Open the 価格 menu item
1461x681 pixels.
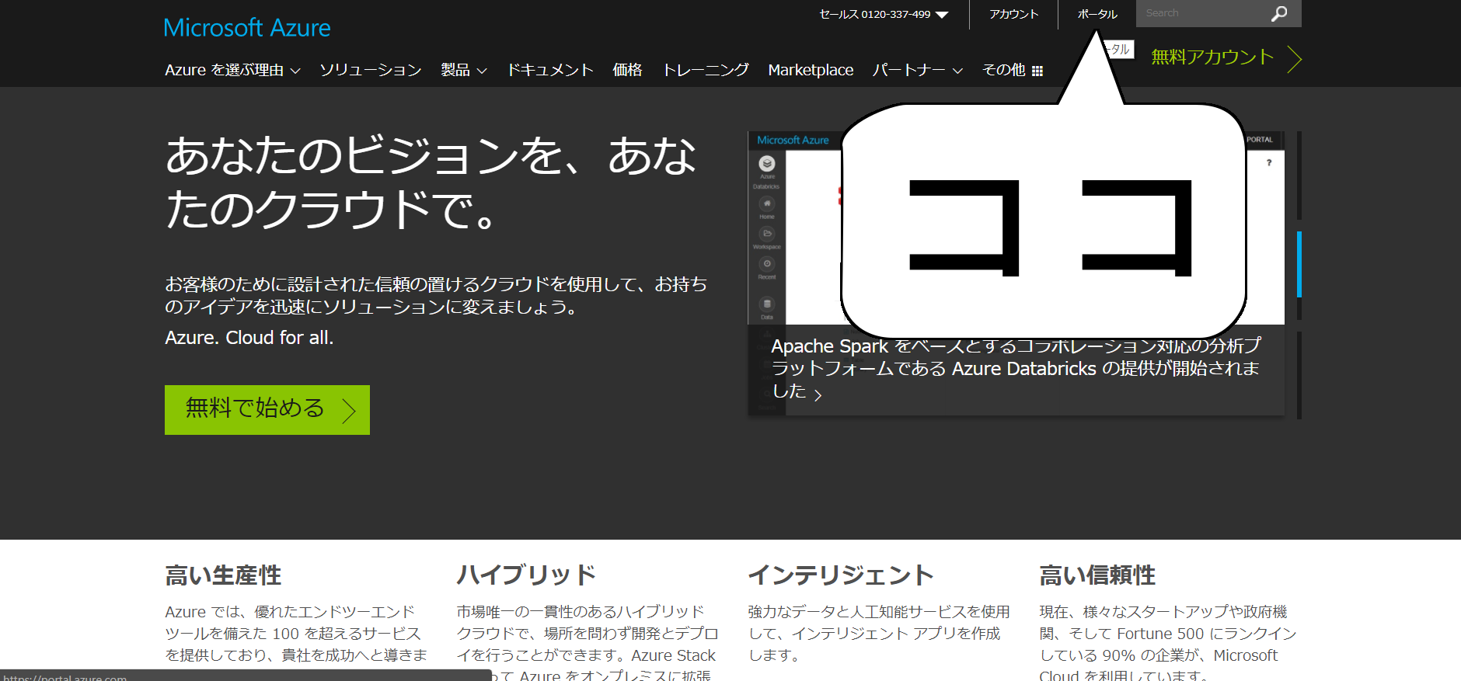tap(627, 70)
